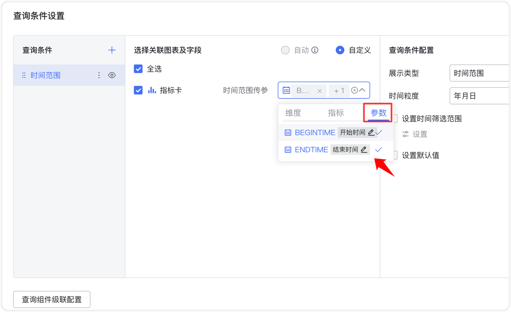The image size is (511, 312).
Task: Click calendar icon inside field selector
Action: point(286,90)
